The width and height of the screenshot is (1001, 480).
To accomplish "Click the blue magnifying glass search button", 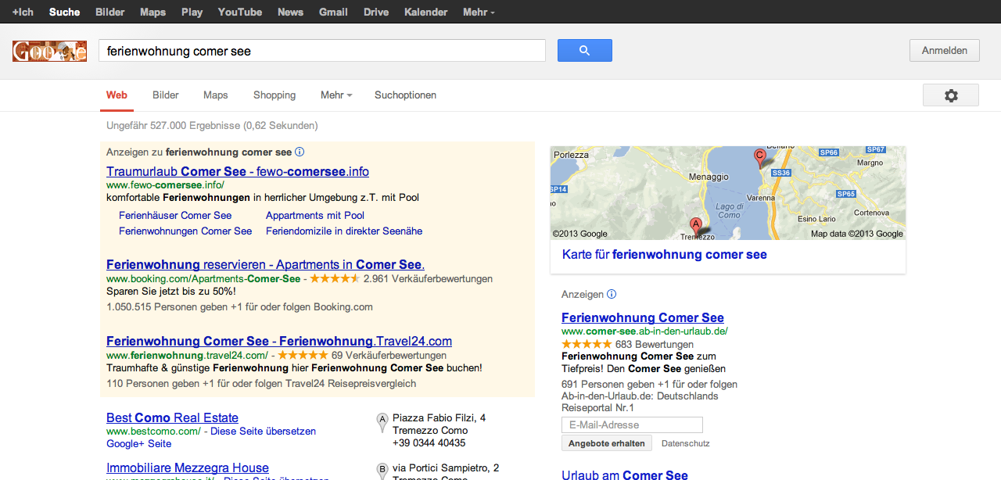I will 584,51.
